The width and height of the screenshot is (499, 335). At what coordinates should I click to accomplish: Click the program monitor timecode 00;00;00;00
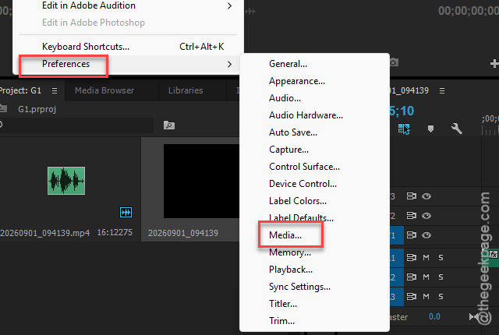(x=469, y=11)
